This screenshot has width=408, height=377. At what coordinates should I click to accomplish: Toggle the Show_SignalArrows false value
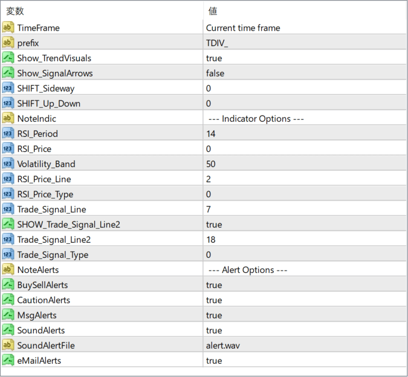pyautogui.click(x=215, y=73)
